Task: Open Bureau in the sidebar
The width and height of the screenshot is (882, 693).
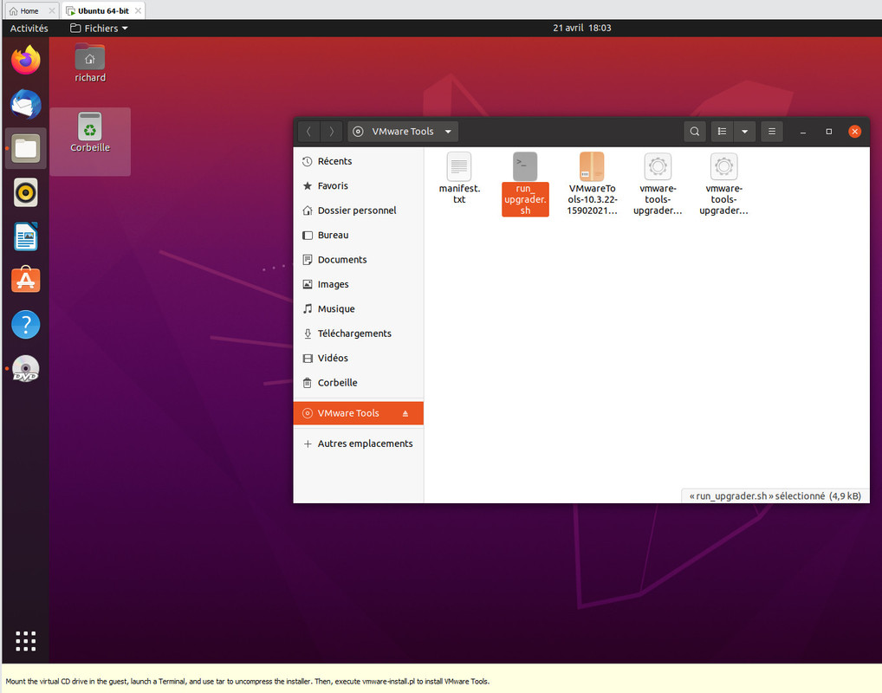Action: (359, 235)
